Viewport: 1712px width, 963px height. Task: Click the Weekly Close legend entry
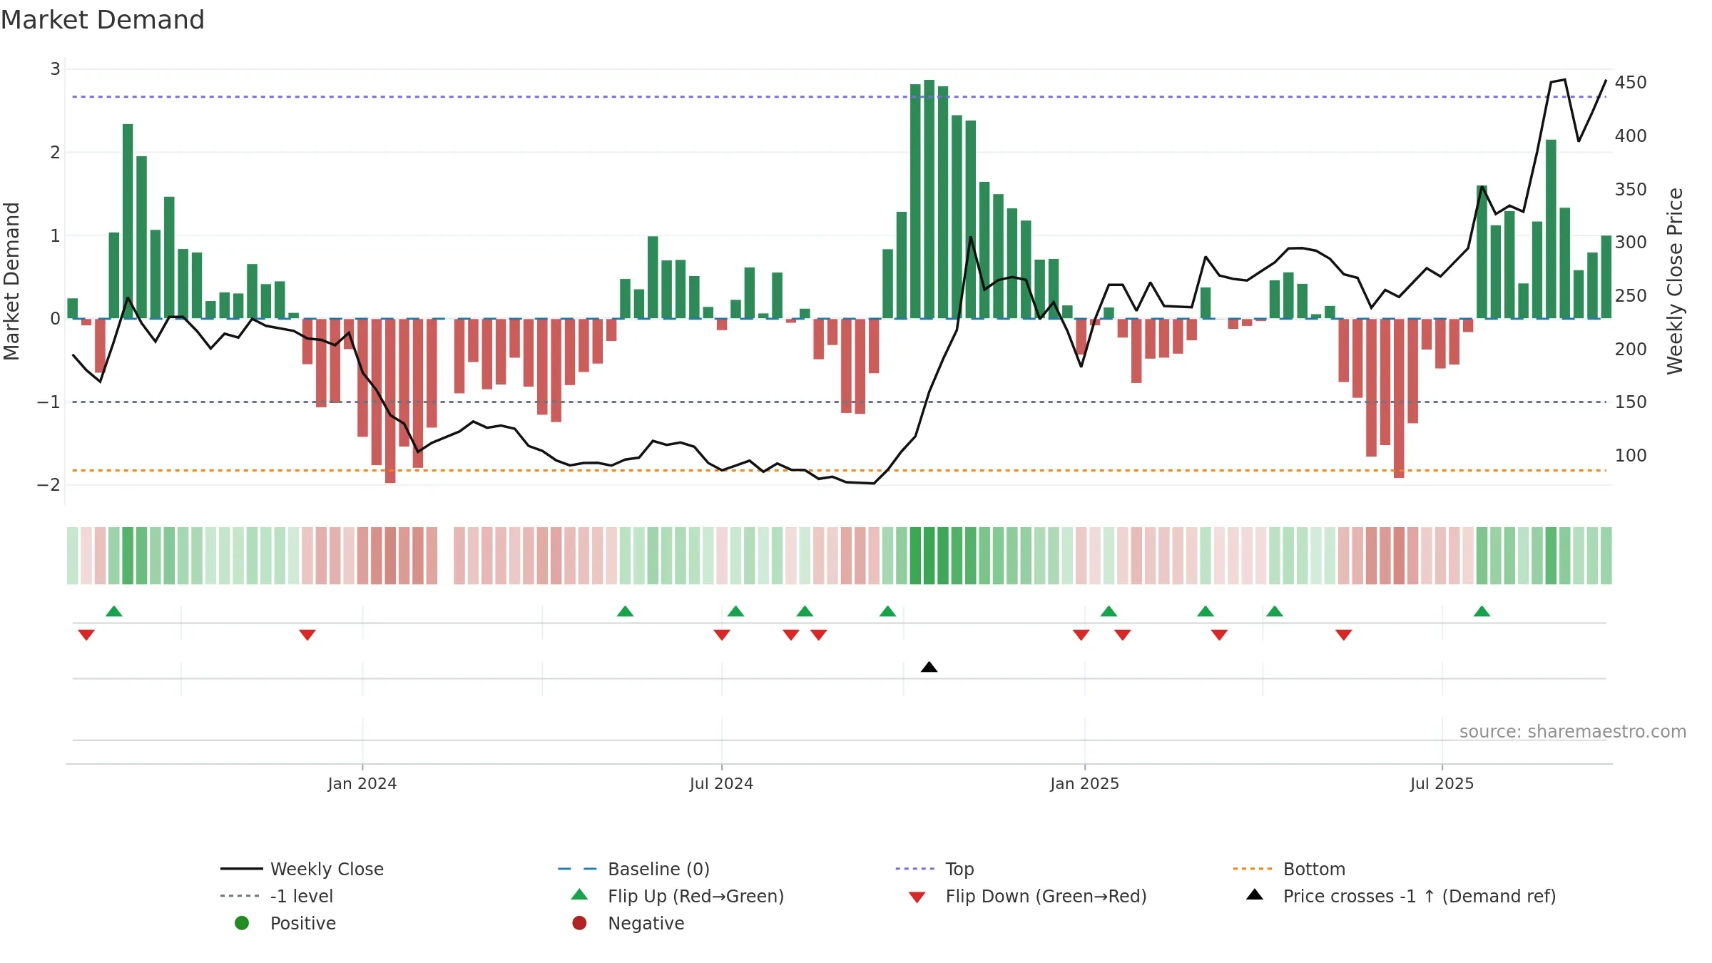point(302,869)
